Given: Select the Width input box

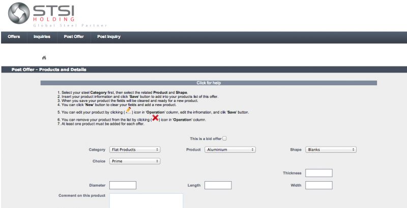Looking at the screenshot, I should click(318, 185).
